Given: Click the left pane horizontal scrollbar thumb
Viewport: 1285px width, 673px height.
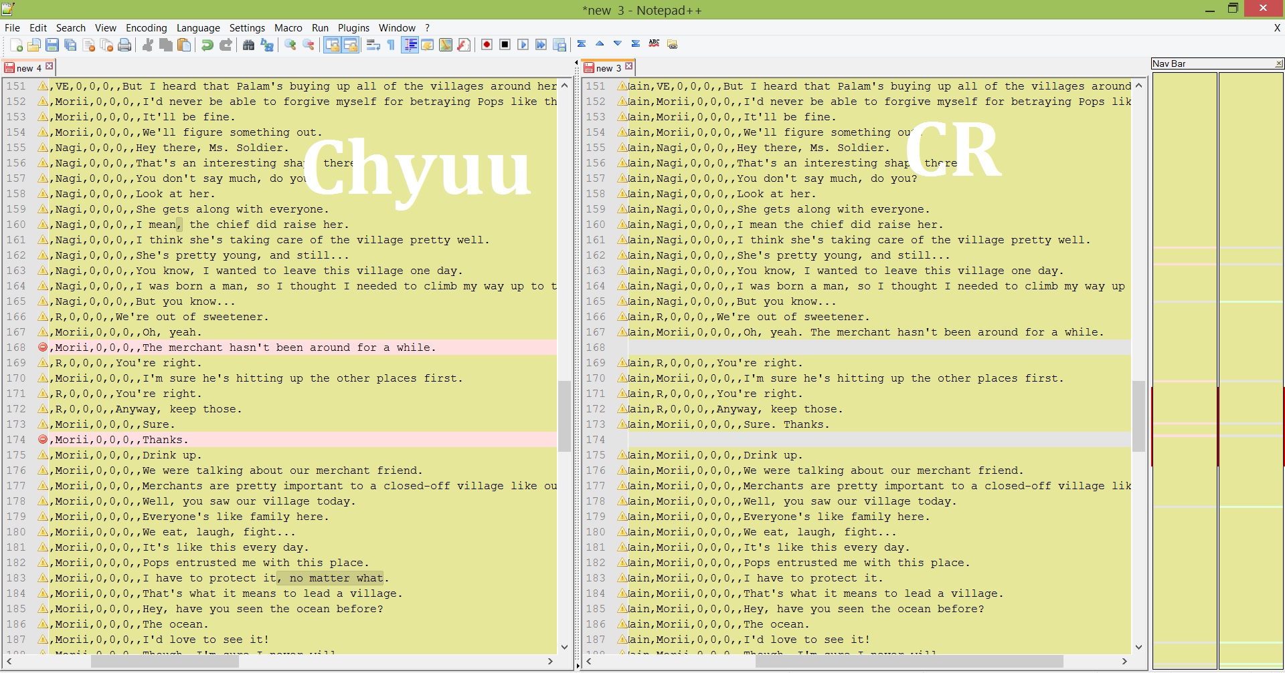Looking at the screenshot, I should pos(165,661).
